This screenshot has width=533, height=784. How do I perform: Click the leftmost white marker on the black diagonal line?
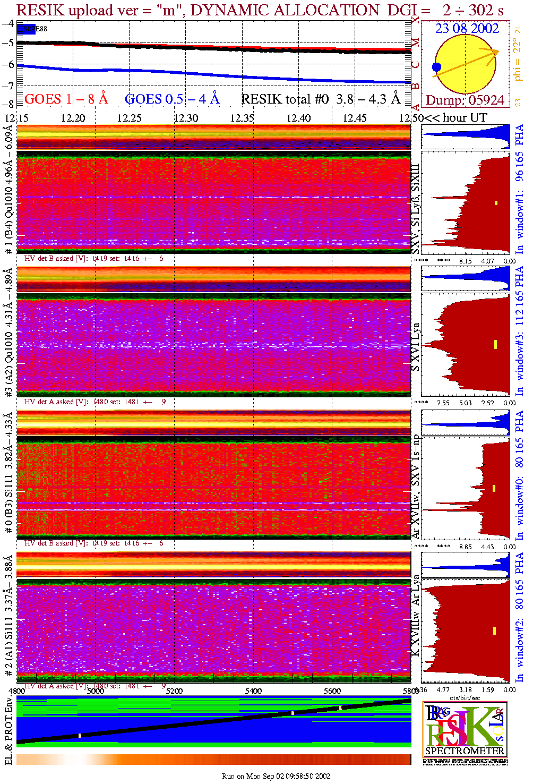click(x=80, y=736)
